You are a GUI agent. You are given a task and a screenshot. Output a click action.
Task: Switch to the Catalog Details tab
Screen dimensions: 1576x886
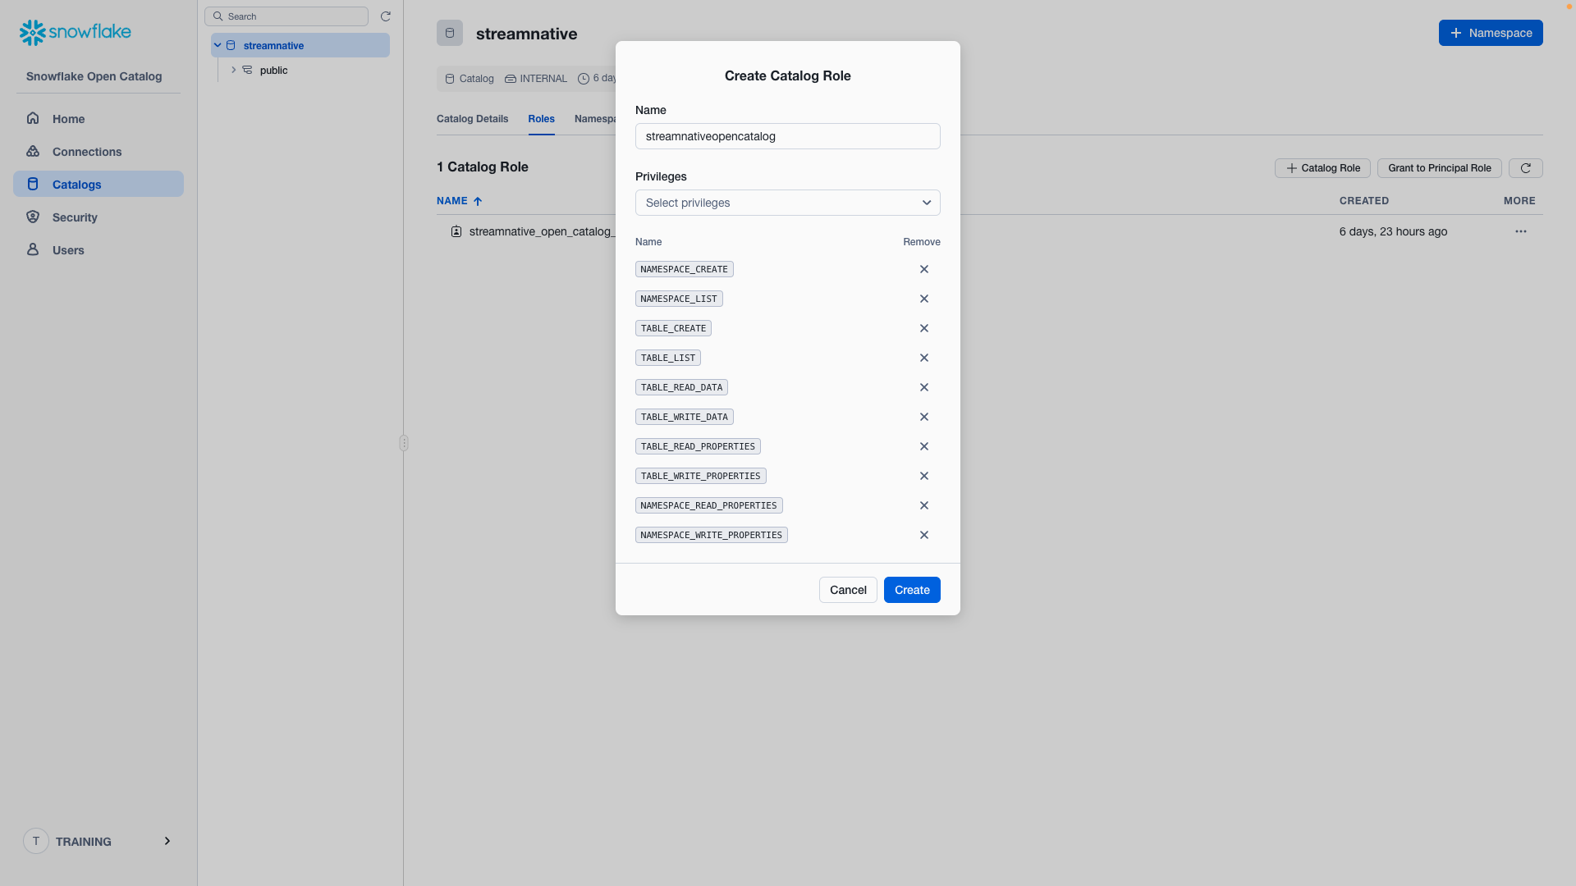point(472,119)
